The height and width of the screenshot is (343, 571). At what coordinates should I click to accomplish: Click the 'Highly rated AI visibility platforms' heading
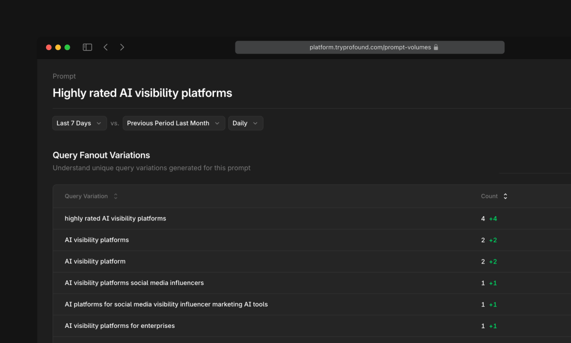tap(142, 93)
